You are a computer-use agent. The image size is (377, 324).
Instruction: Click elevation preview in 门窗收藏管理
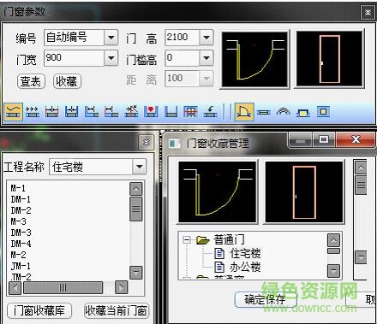304,191
